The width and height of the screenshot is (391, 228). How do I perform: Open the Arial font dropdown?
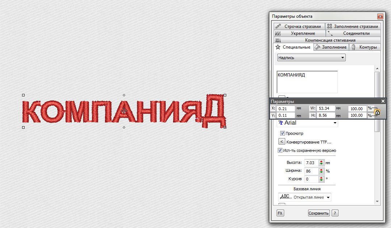pyautogui.click(x=307, y=123)
